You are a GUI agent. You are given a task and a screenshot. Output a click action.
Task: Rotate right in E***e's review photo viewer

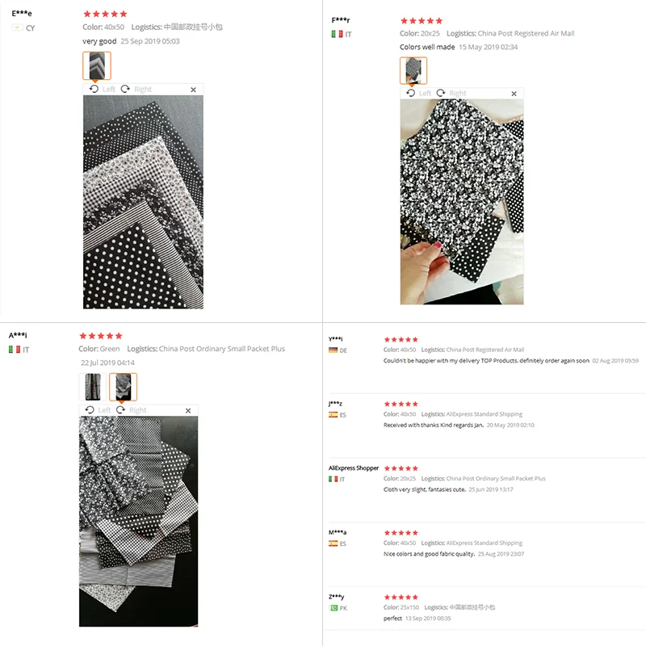pos(136,89)
